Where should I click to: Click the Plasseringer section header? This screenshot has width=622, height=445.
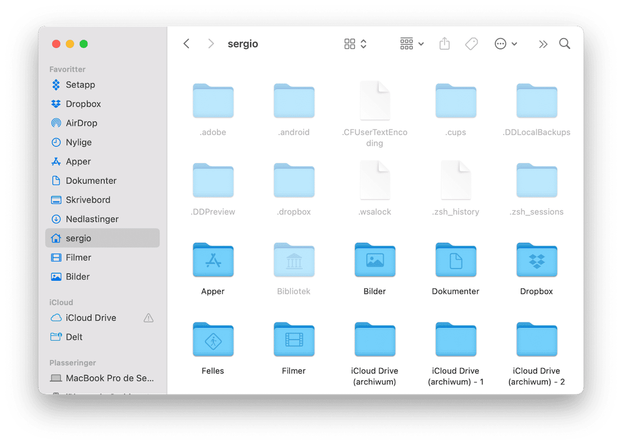tap(73, 363)
